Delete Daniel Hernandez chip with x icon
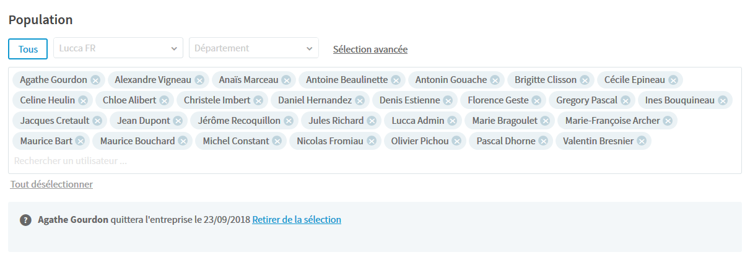 pyautogui.click(x=359, y=100)
